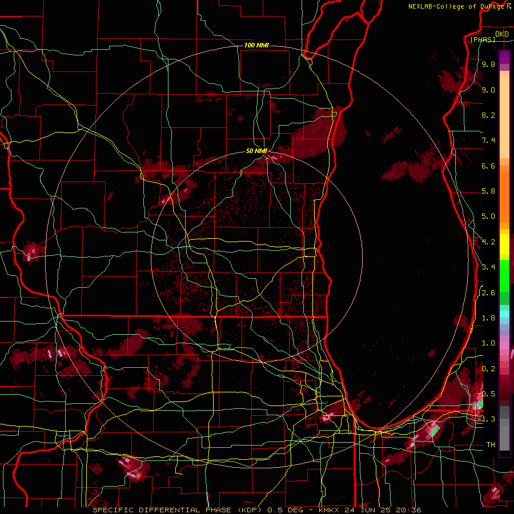Click the 6.6 scale value
The image size is (514, 514).
[488, 166]
